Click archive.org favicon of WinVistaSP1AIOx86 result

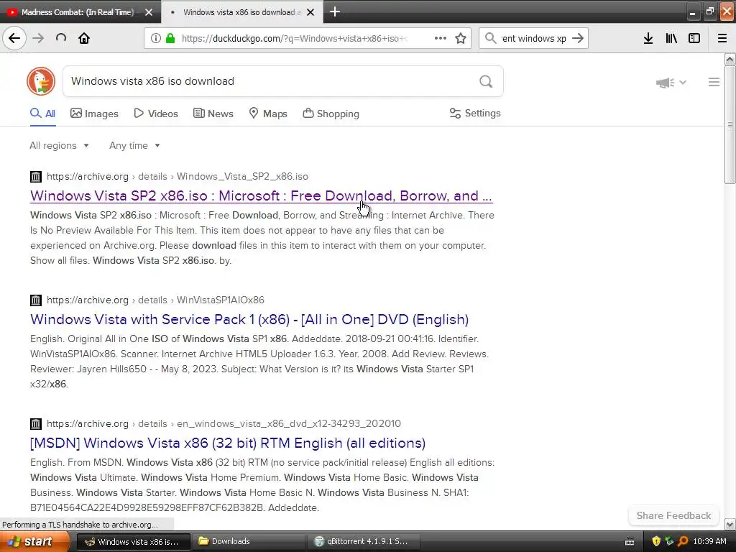(36, 300)
